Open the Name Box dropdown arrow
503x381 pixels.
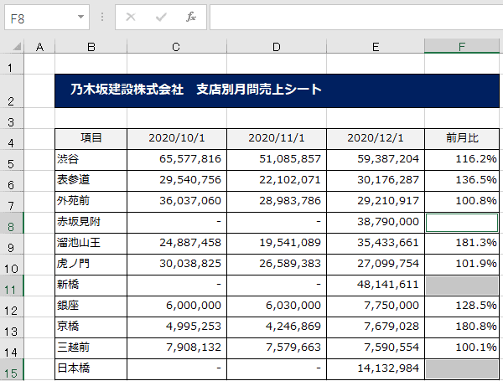click(x=80, y=17)
